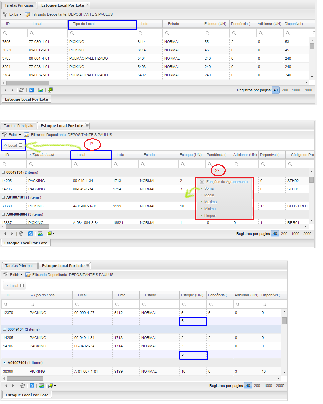Click edit-filter icon beside Filtrando Depositante, top panel

pos(27,14)
